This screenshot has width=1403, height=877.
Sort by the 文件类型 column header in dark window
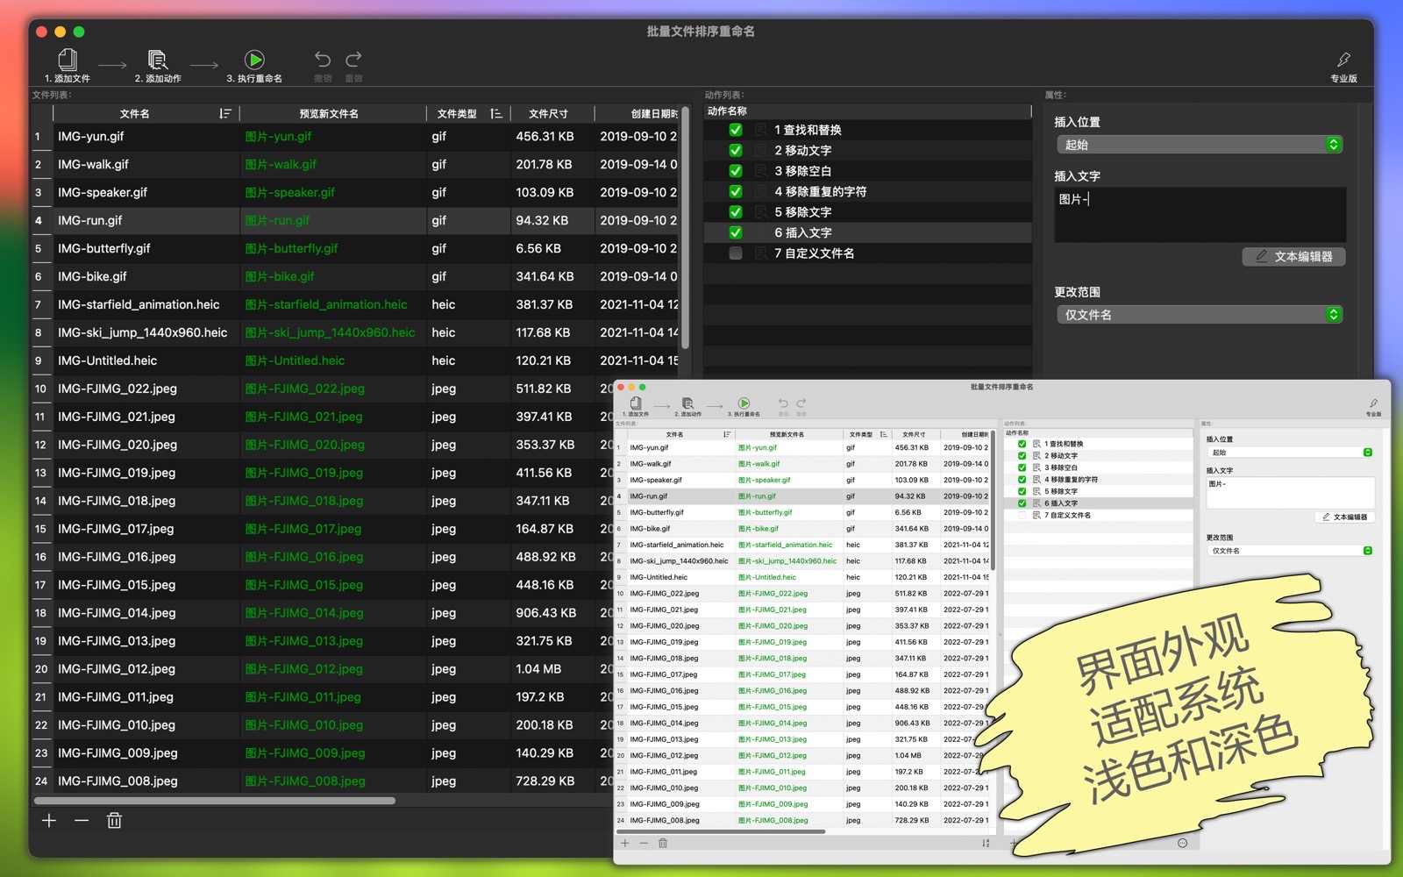click(457, 114)
